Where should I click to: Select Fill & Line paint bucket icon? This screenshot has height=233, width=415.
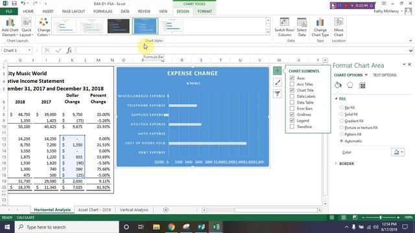click(x=338, y=85)
